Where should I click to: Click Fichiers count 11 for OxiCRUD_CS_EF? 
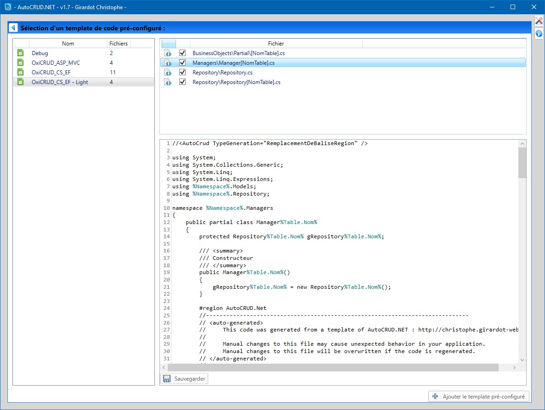tap(113, 72)
